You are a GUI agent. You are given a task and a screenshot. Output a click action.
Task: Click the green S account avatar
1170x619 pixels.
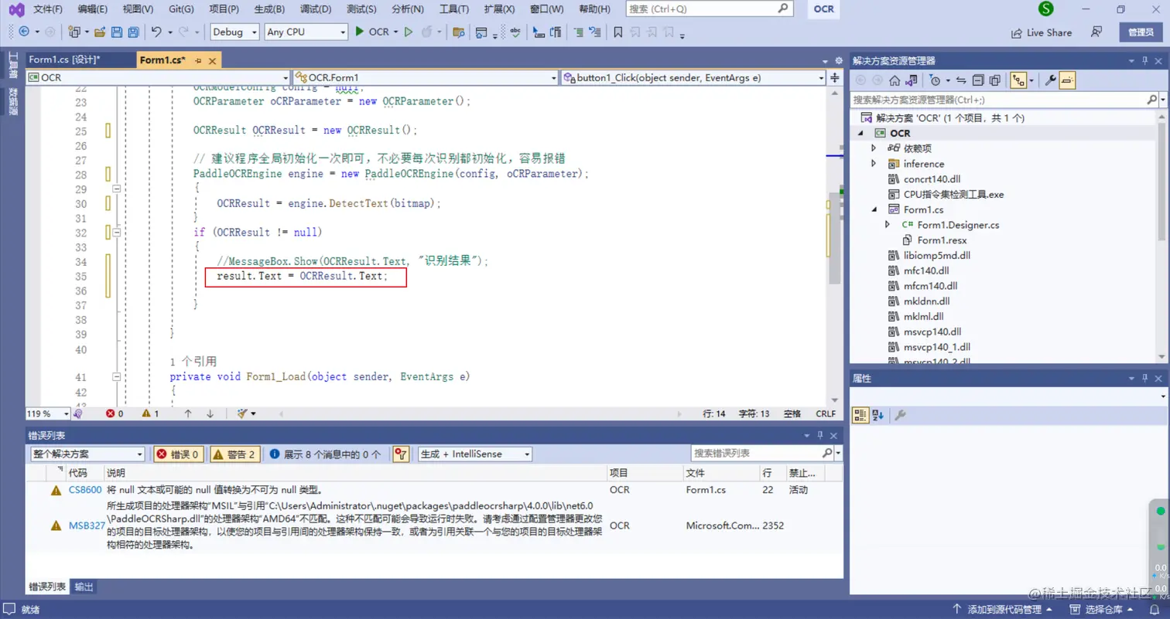(x=1046, y=9)
